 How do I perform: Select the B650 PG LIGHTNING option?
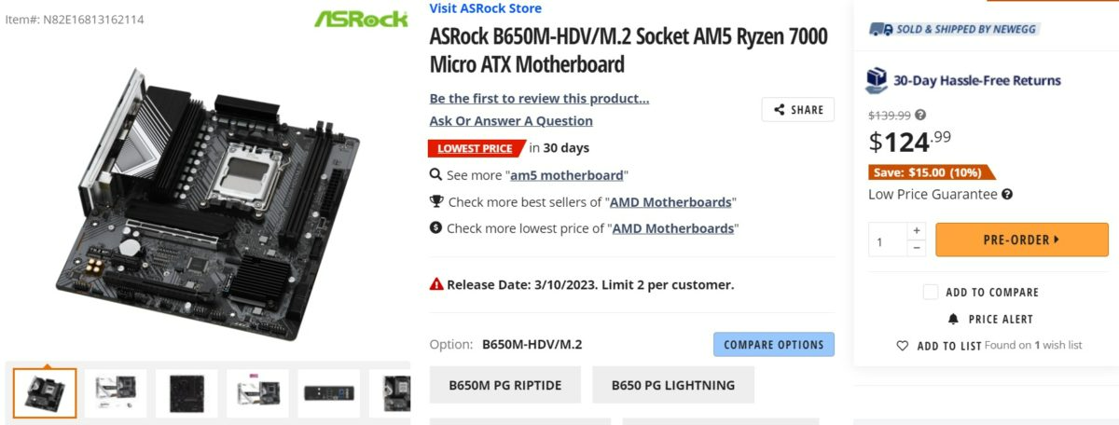point(673,385)
